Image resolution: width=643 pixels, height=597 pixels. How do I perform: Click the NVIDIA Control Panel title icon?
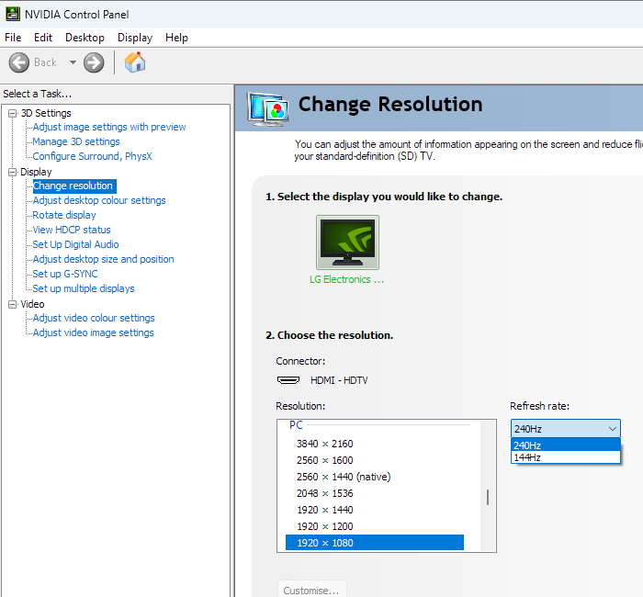pyautogui.click(x=12, y=15)
